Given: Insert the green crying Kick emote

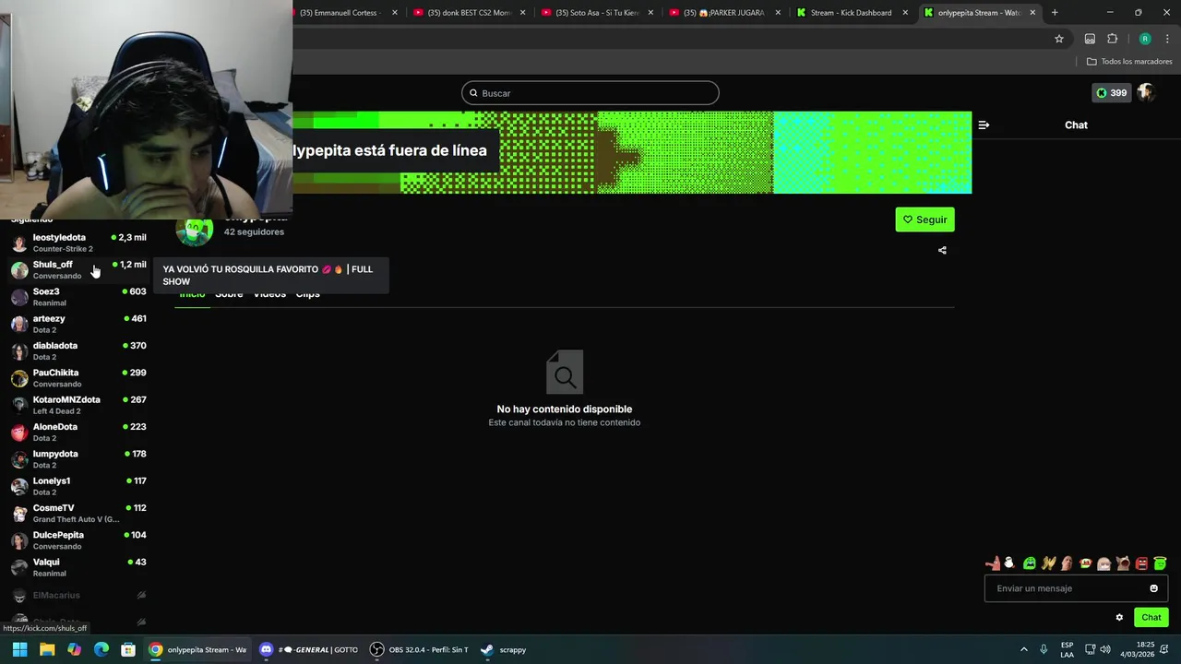Looking at the screenshot, I should [x=1030, y=563].
